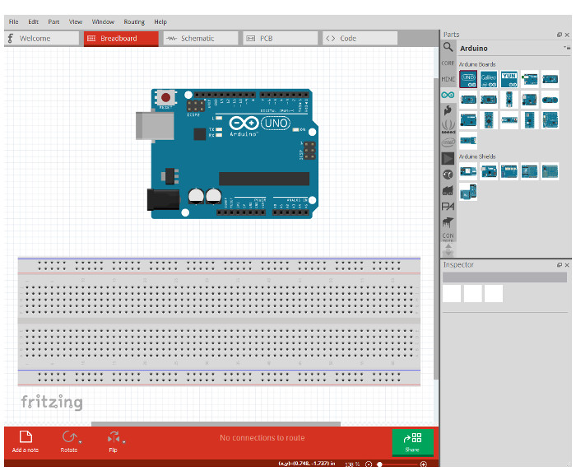Open the File menu
Image resolution: width=576 pixels, height=471 pixels.
point(14,21)
